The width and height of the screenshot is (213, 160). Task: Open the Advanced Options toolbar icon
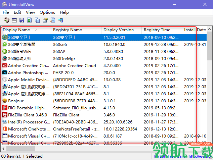point(45,20)
